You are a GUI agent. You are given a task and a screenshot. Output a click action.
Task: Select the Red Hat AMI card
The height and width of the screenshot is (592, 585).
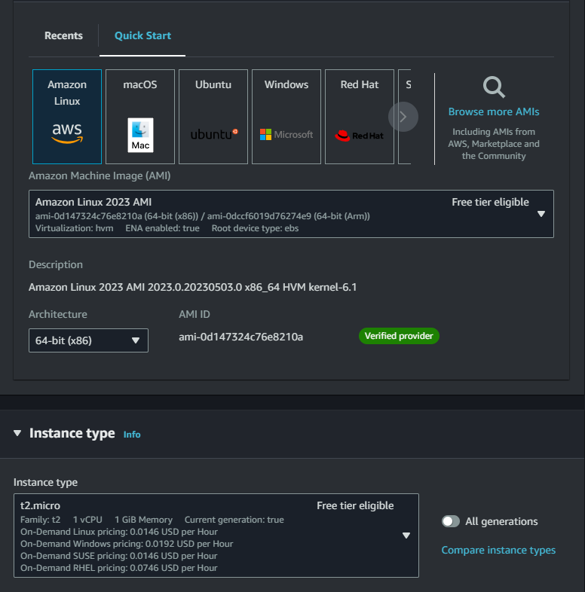[360, 117]
